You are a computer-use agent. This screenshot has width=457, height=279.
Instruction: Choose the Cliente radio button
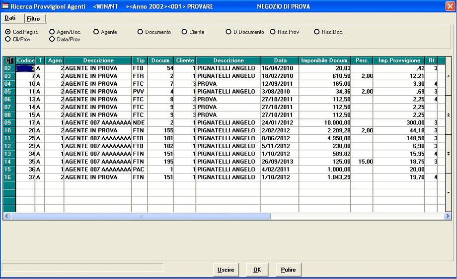tap(184, 32)
